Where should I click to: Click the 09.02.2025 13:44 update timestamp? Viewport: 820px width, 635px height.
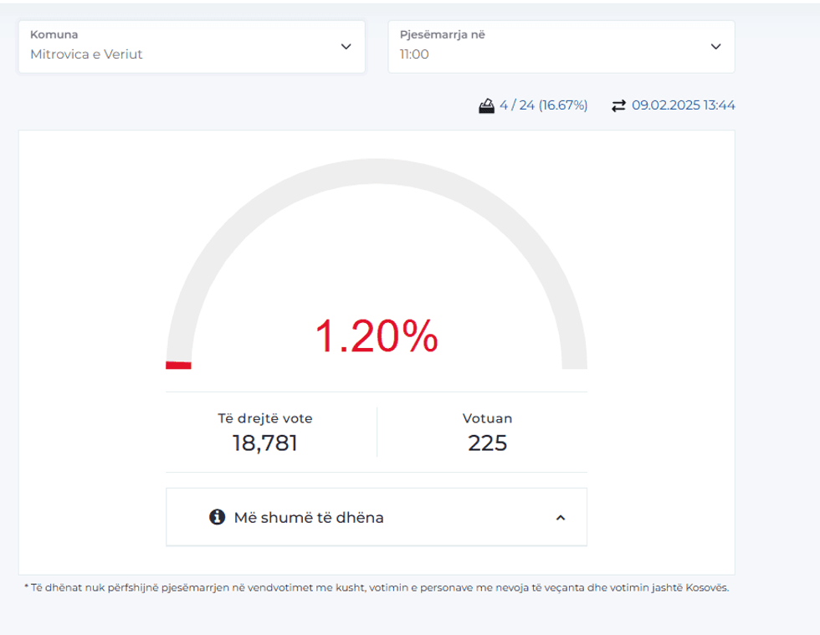[x=683, y=105]
